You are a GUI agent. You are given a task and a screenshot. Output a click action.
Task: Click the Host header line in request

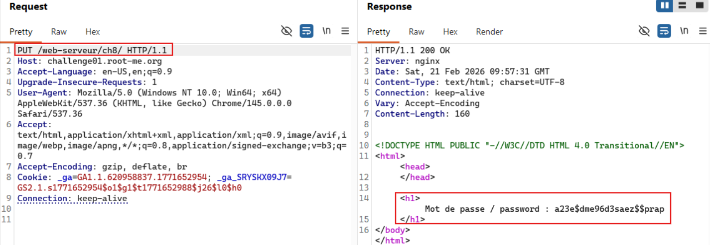90,61
